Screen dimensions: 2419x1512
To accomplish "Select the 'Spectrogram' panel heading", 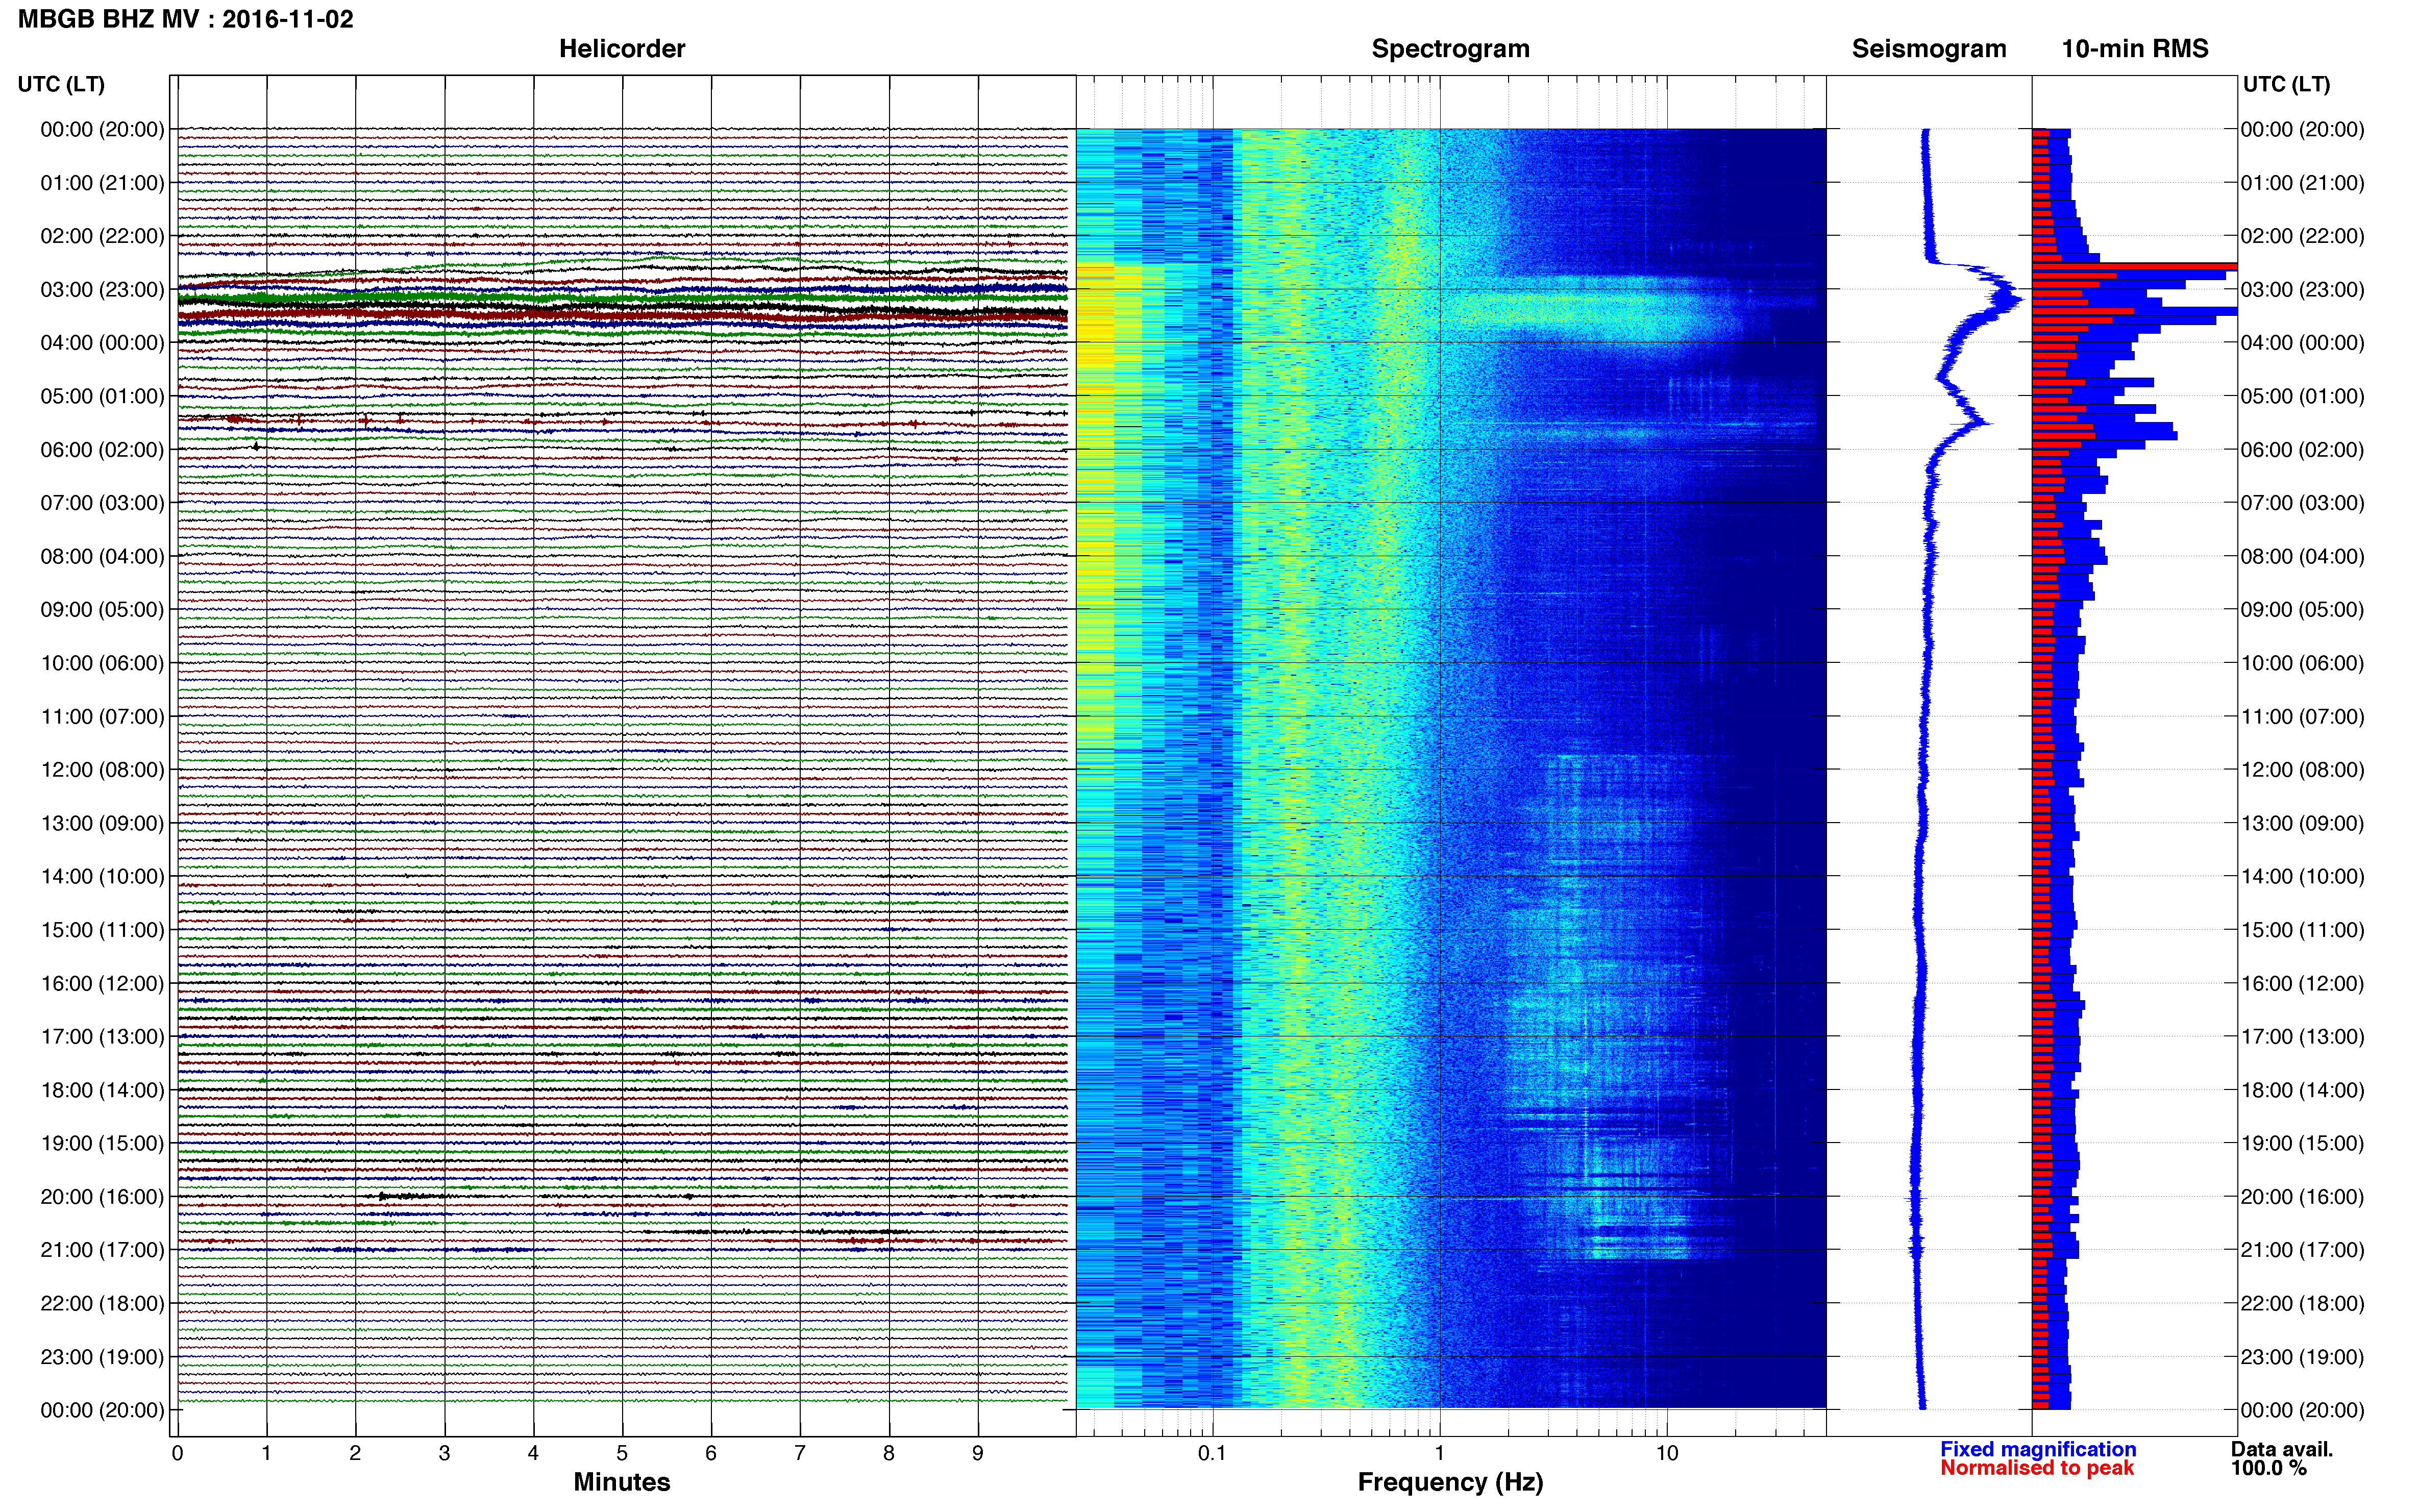I will (1450, 49).
